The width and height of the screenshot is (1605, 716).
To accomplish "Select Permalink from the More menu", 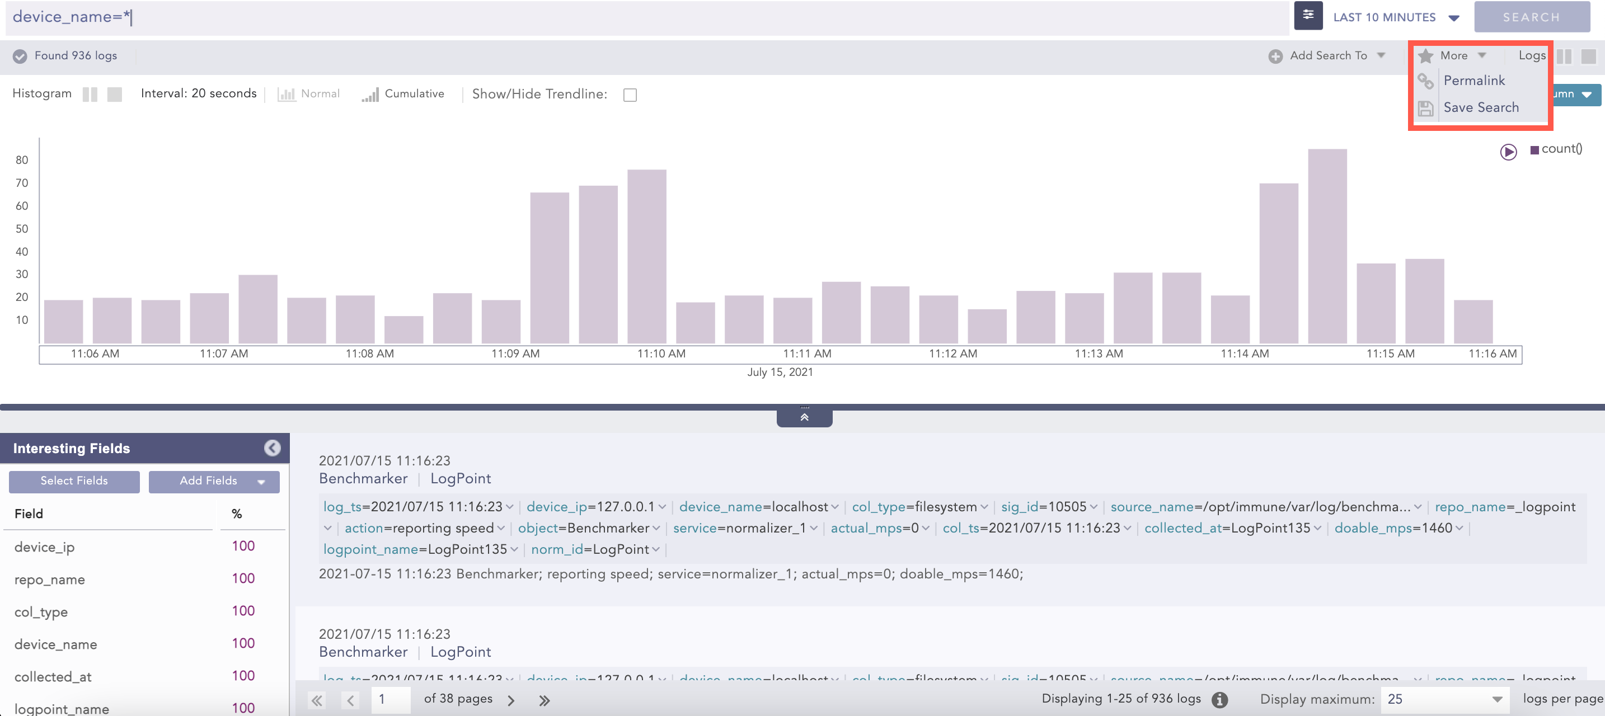I will click(x=1473, y=81).
